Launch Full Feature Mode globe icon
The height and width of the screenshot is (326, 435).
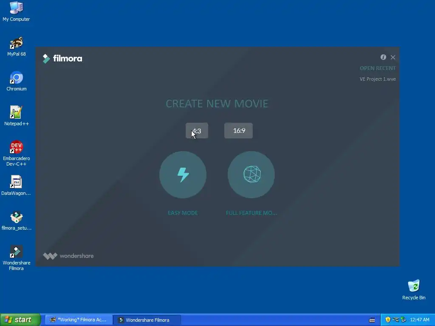pos(251,174)
